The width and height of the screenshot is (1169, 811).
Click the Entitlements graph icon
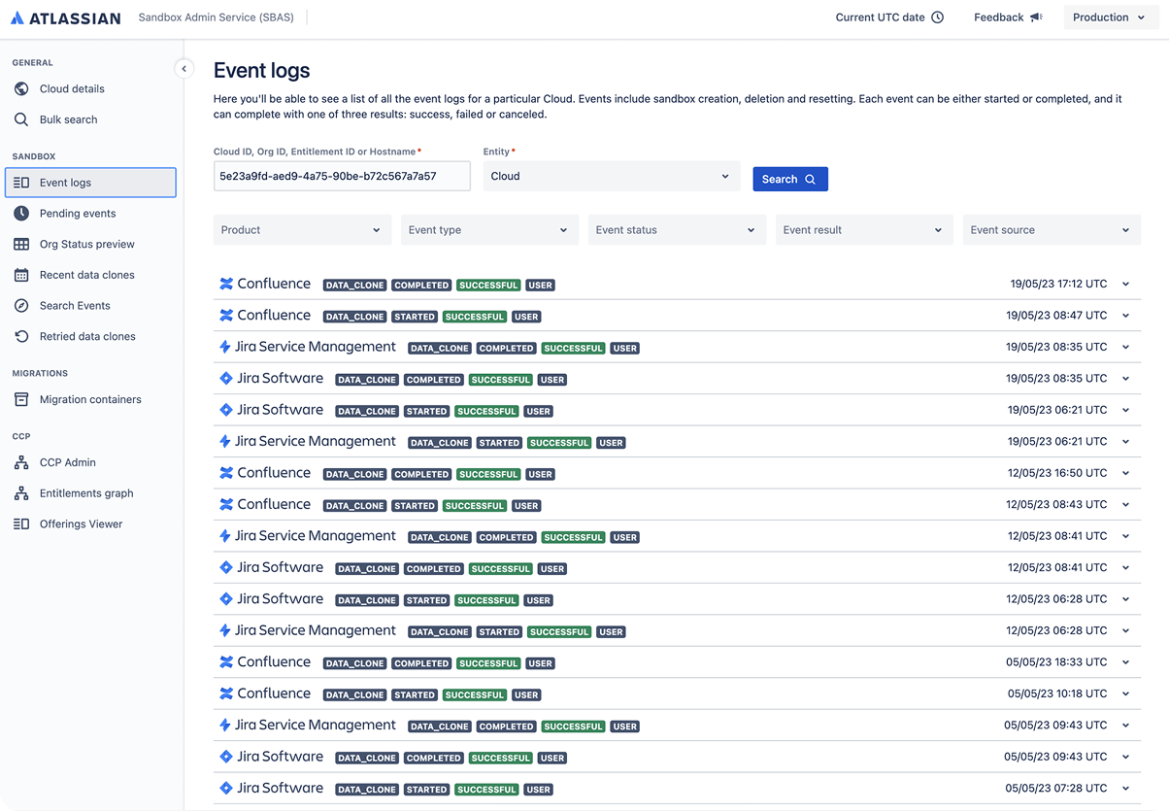pos(21,493)
